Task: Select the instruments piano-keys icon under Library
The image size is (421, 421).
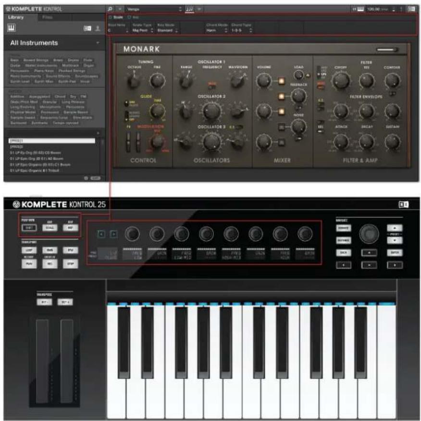Action: click(x=11, y=28)
